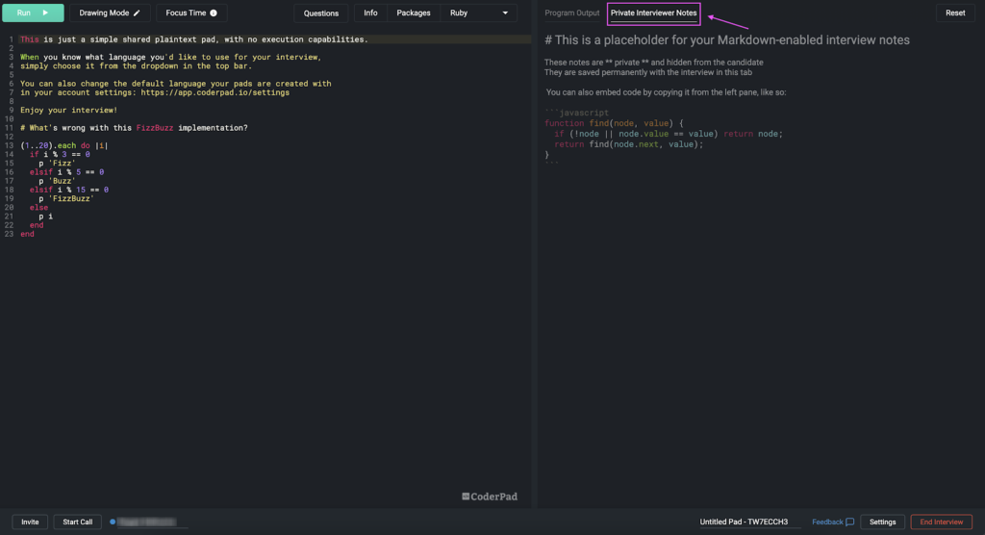The width and height of the screenshot is (985, 535).
Task: Click the 'return find(node.next, value);' line
Action: [x=629, y=144]
